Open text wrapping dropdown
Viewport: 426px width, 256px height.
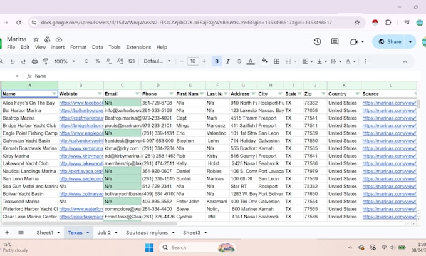[336, 61]
